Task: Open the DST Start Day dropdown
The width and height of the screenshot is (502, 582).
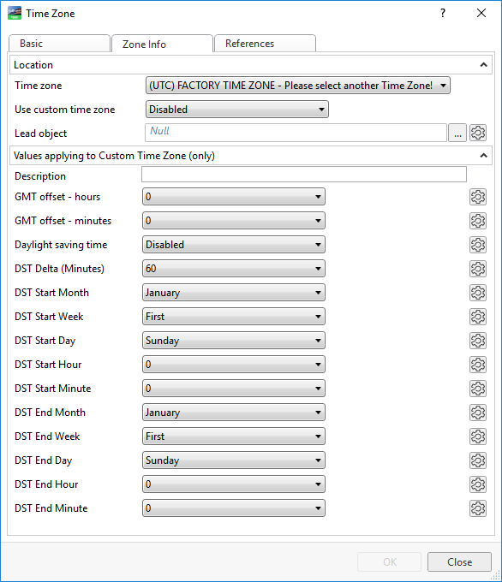Action: pos(234,341)
